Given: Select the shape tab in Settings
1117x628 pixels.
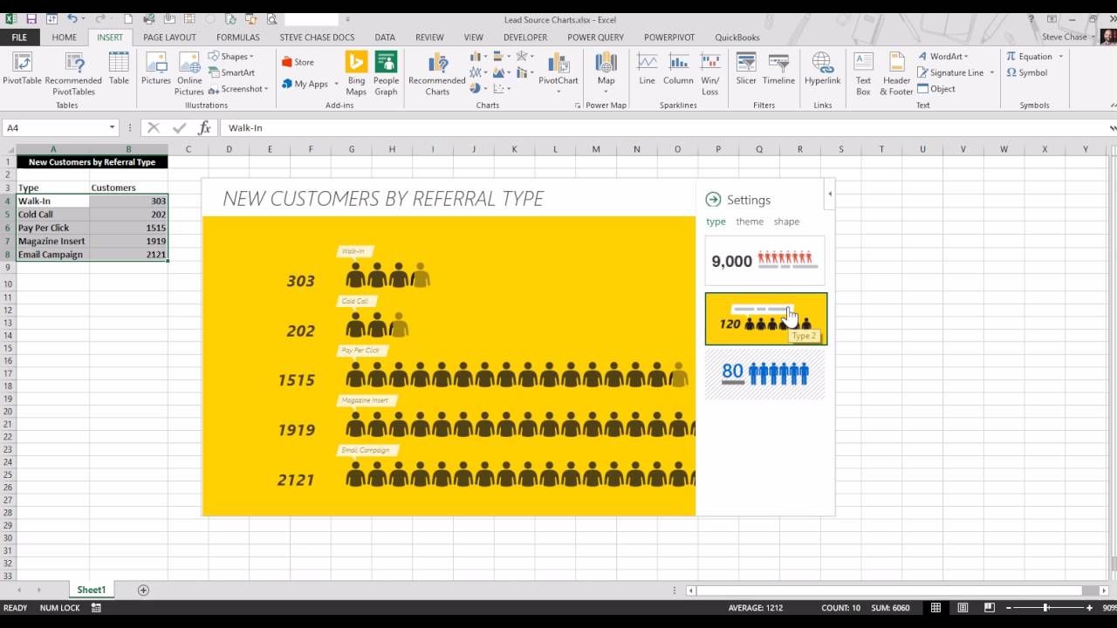Looking at the screenshot, I should [786, 222].
